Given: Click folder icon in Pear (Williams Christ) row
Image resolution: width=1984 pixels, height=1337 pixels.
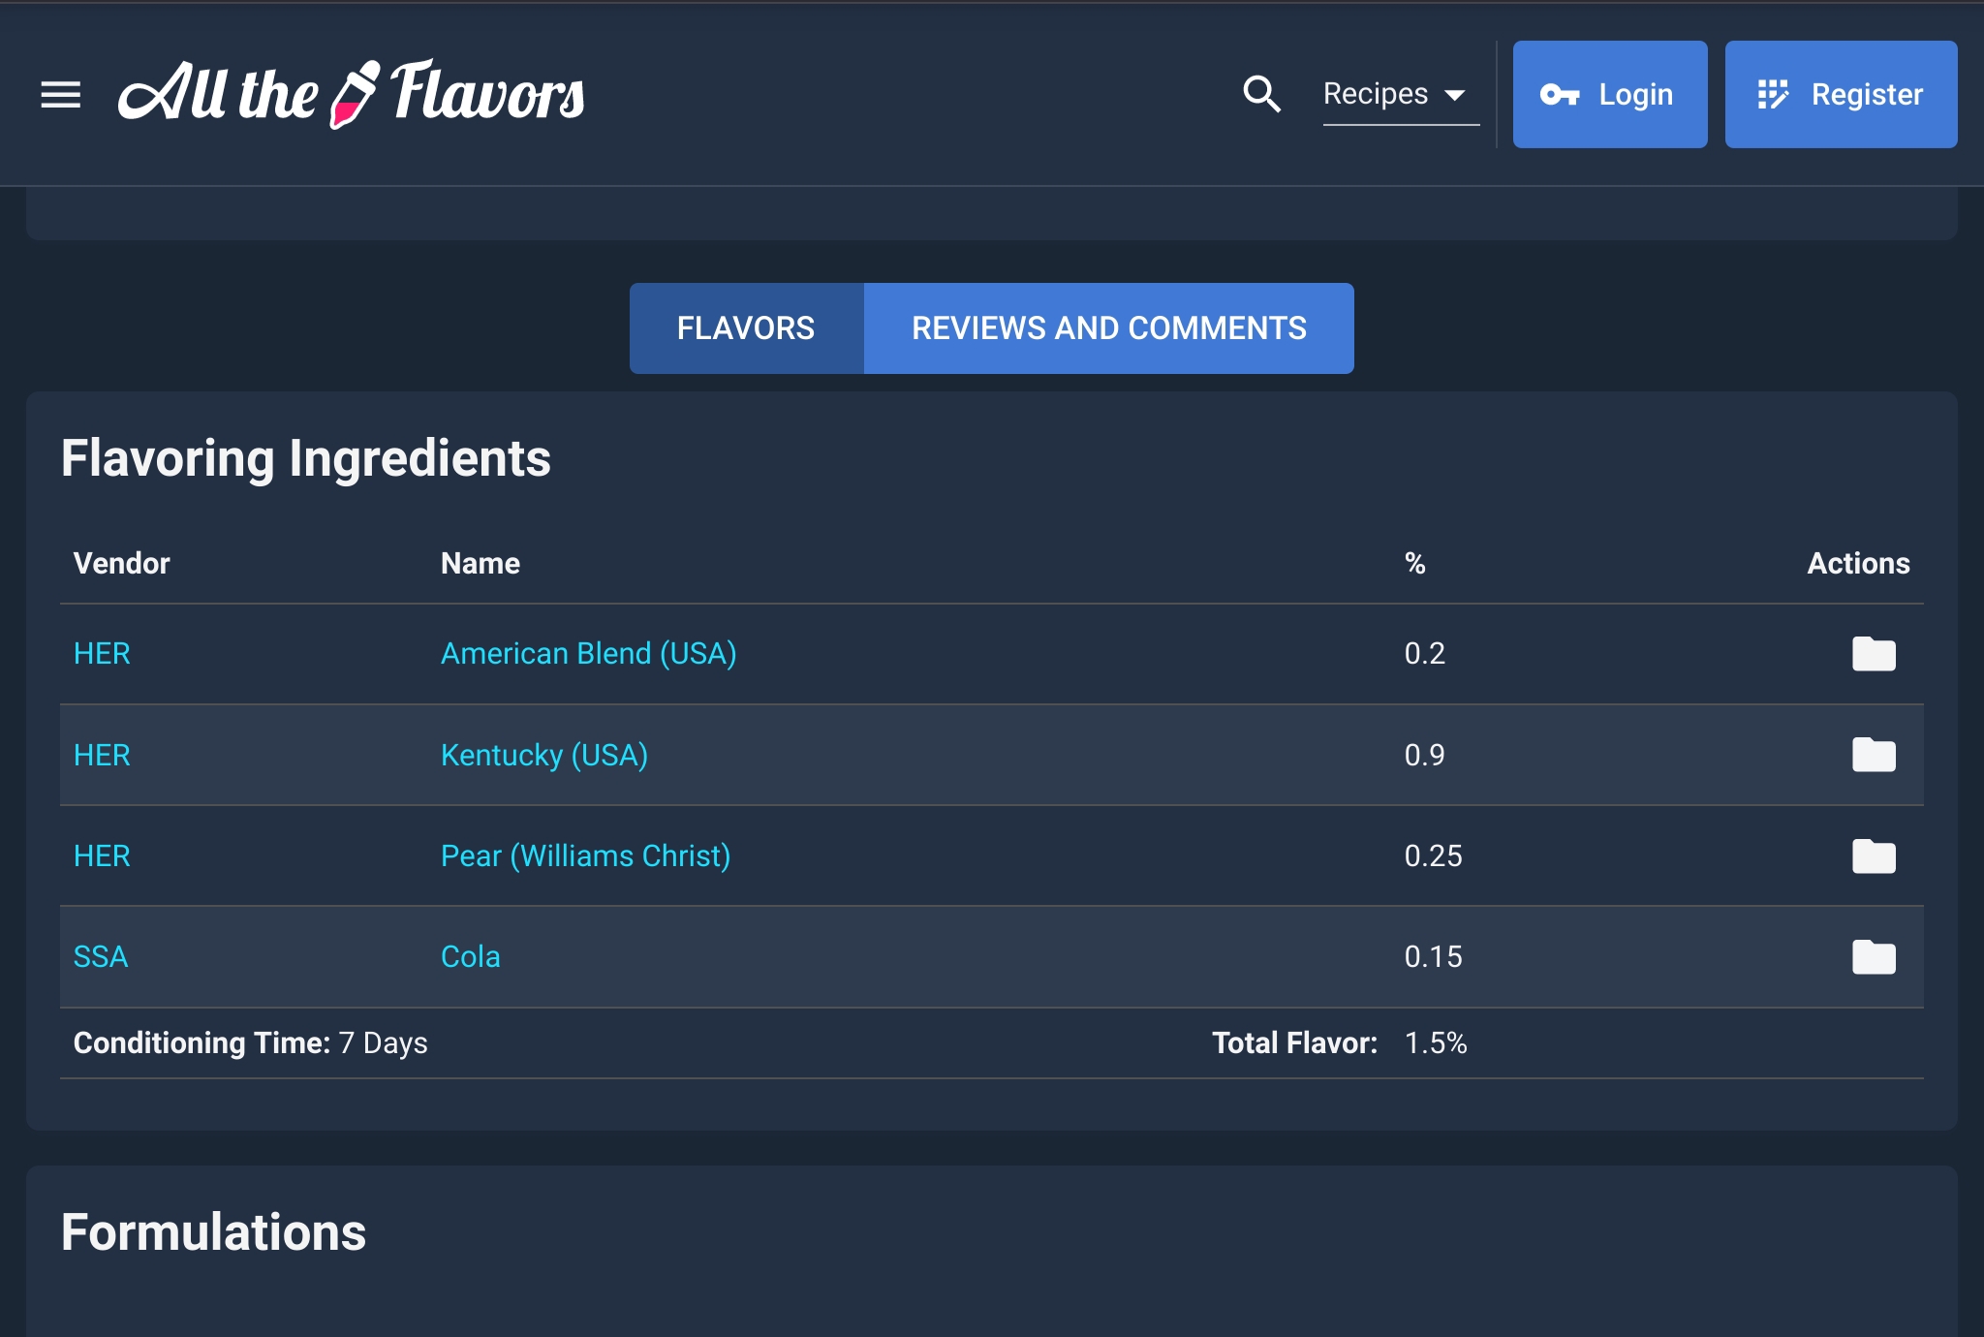Looking at the screenshot, I should tap(1873, 856).
